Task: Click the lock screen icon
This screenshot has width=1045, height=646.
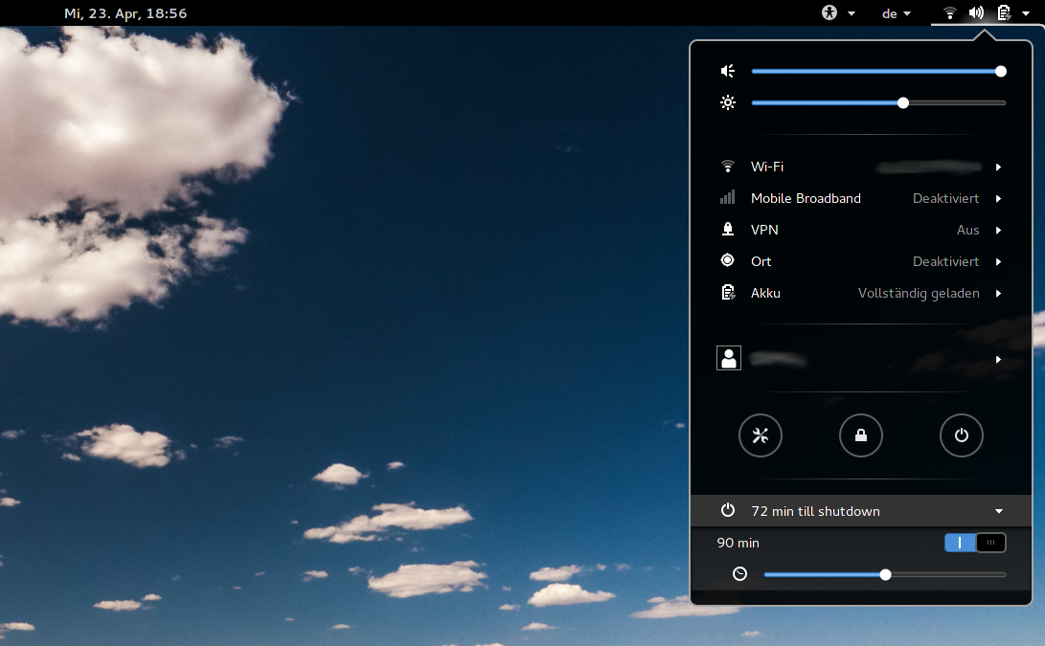Action: coord(860,435)
